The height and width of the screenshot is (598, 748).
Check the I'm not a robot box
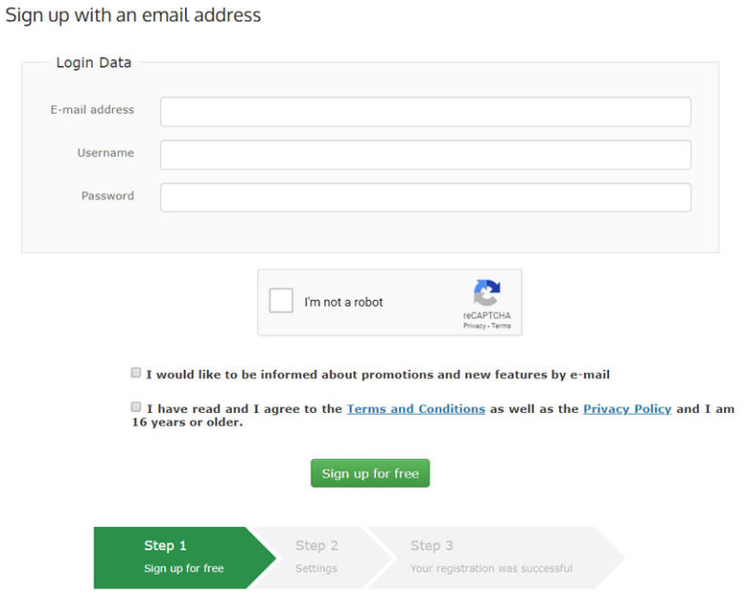(280, 300)
